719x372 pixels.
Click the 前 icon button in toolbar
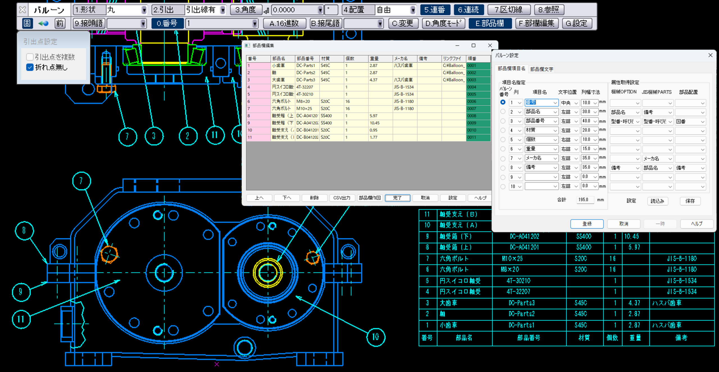[60, 23]
